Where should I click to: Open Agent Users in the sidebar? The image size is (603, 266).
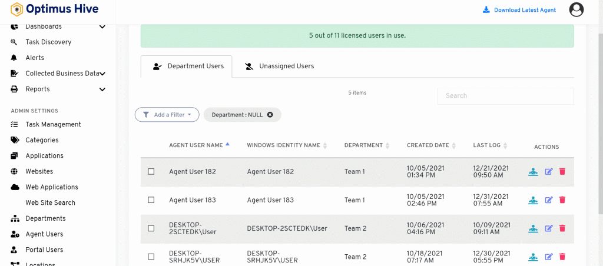[x=44, y=234]
